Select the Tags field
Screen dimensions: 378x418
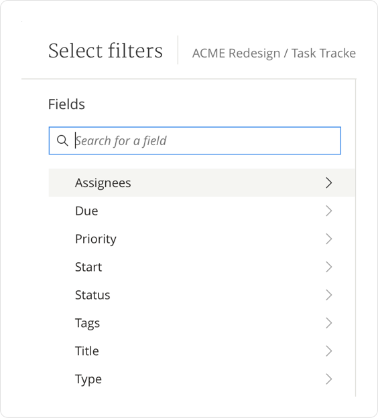tap(202, 323)
